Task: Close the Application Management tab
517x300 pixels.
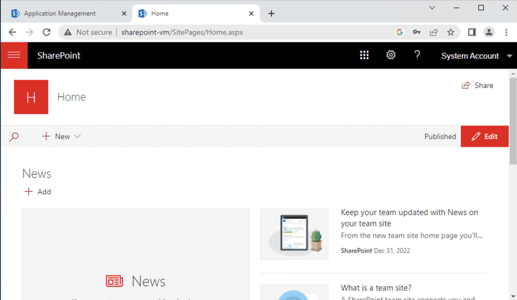Action: (124, 14)
